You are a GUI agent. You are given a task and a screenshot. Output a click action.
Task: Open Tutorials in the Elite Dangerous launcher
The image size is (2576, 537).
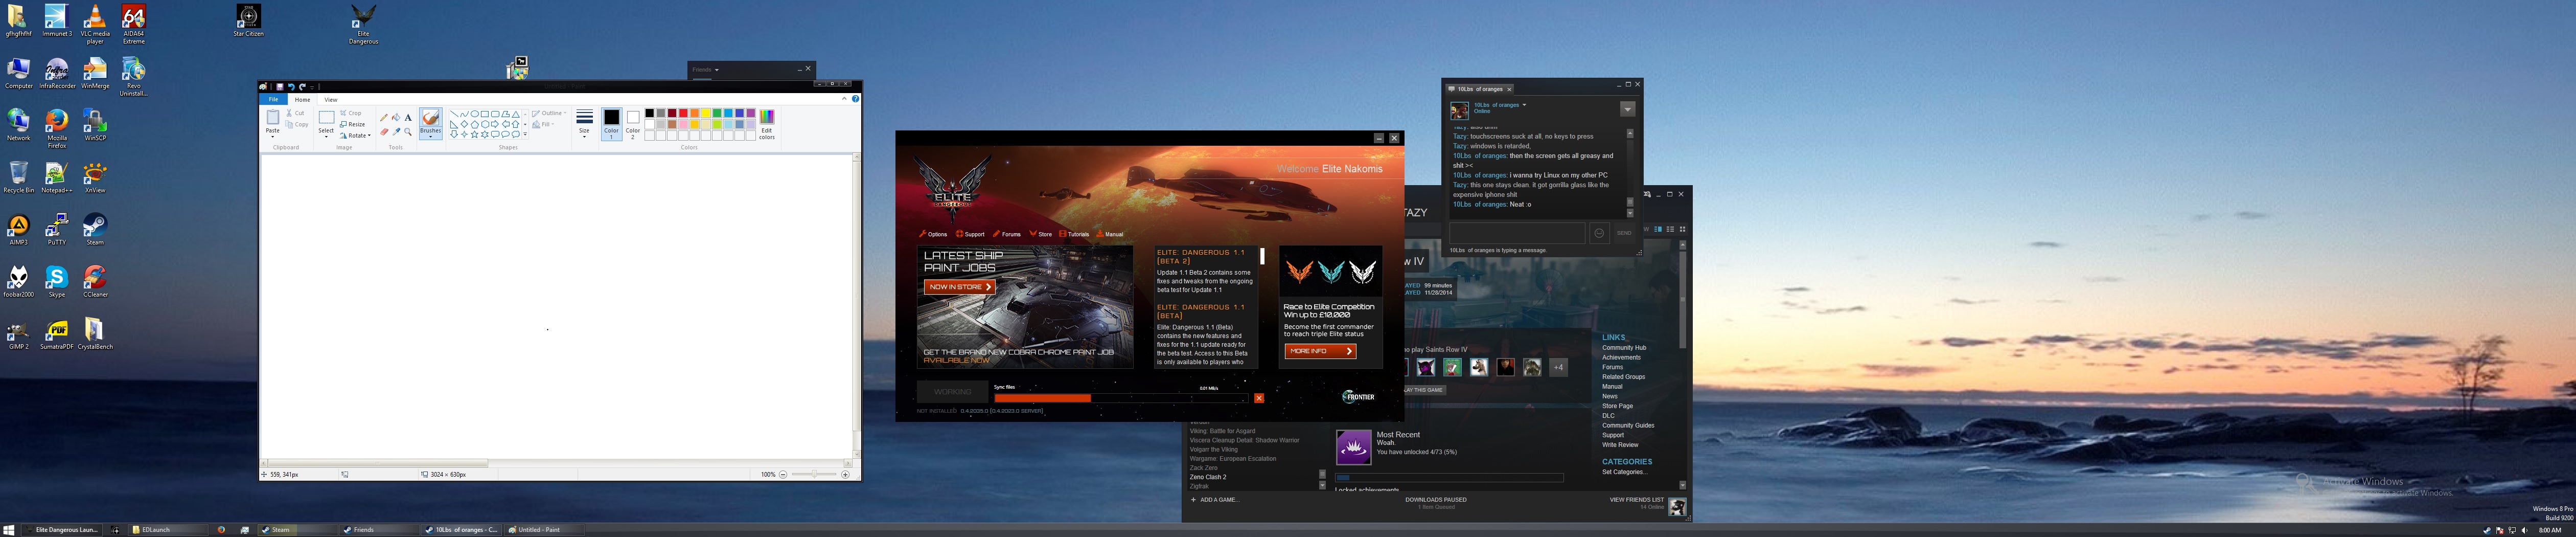pos(1074,234)
